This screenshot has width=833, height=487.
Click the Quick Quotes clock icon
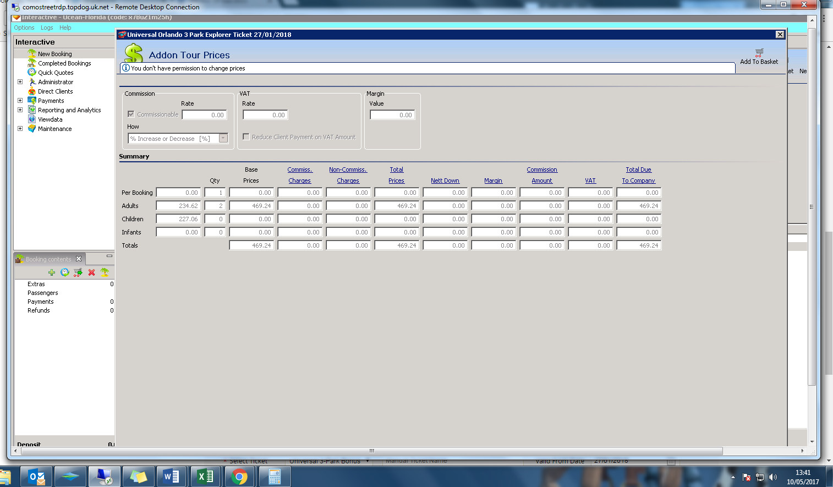[x=32, y=73]
